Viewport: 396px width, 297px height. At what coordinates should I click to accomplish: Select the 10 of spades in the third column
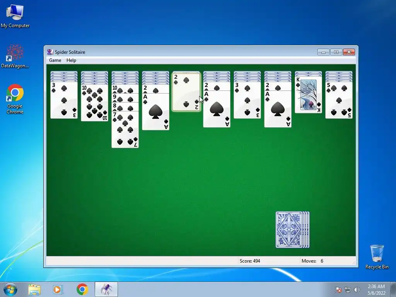click(x=125, y=89)
